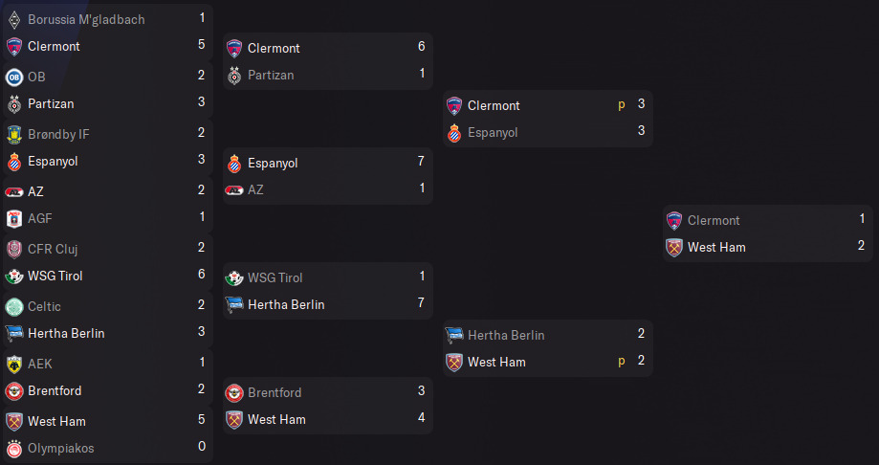
Task: Click the Borussia M'gladbach club crest
Action: [14, 20]
